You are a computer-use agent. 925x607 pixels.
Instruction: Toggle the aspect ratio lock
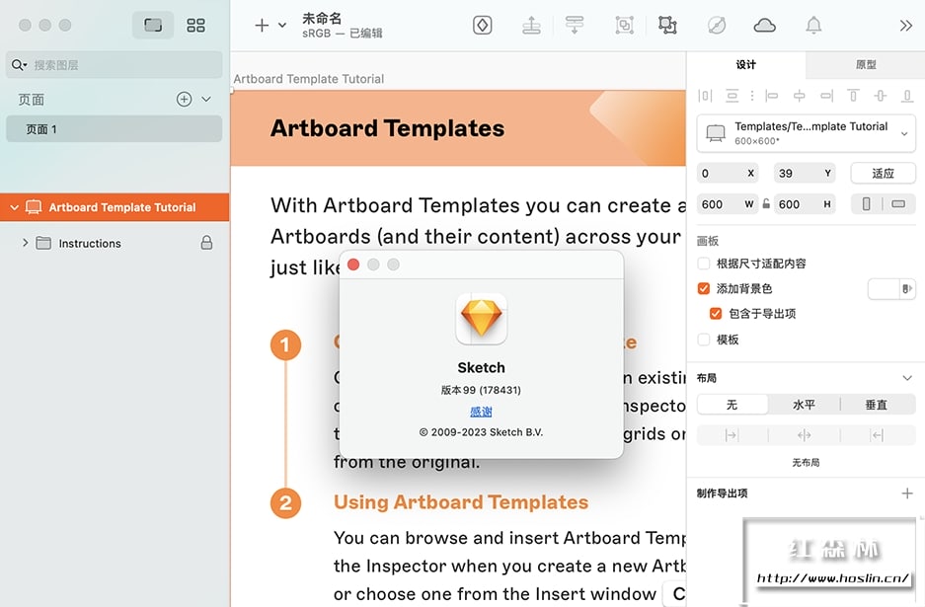tap(766, 204)
